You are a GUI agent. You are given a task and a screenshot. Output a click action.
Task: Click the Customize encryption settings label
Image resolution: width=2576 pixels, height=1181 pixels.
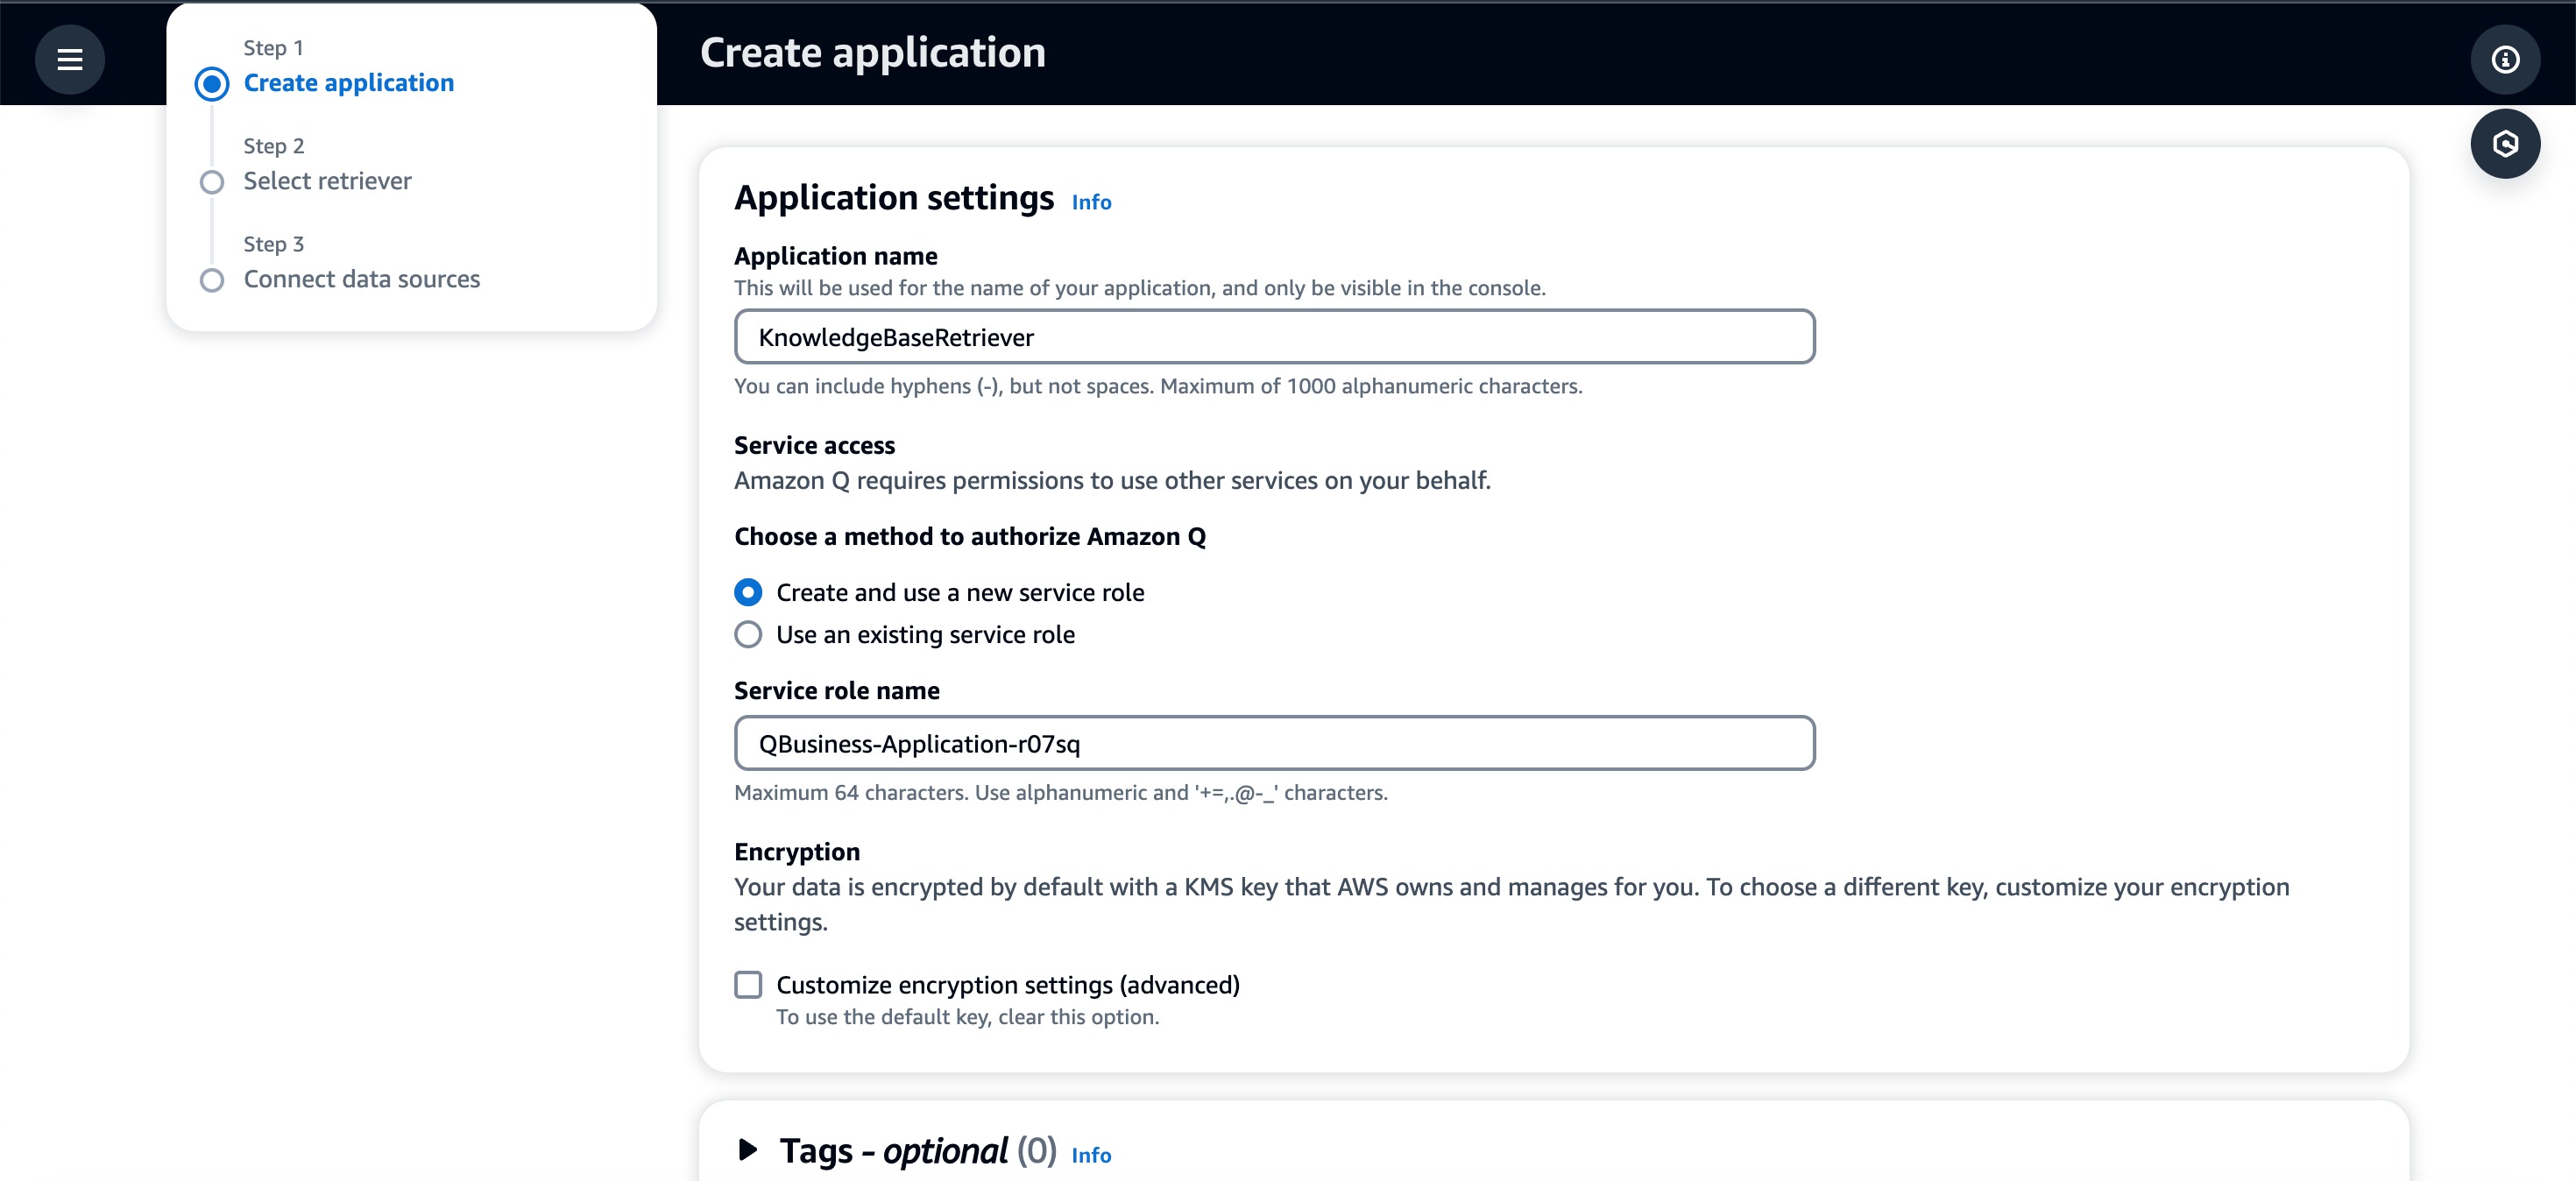[1007, 985]
